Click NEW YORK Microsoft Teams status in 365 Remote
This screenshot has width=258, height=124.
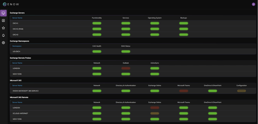[184, 119]
